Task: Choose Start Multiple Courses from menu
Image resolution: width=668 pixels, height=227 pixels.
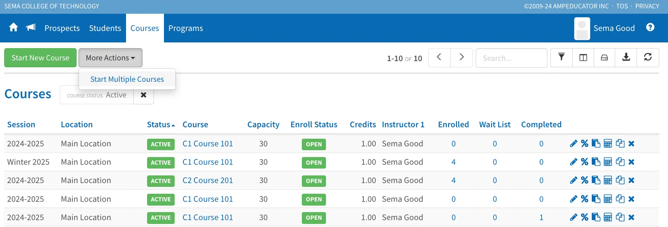Action: point(127,79)
